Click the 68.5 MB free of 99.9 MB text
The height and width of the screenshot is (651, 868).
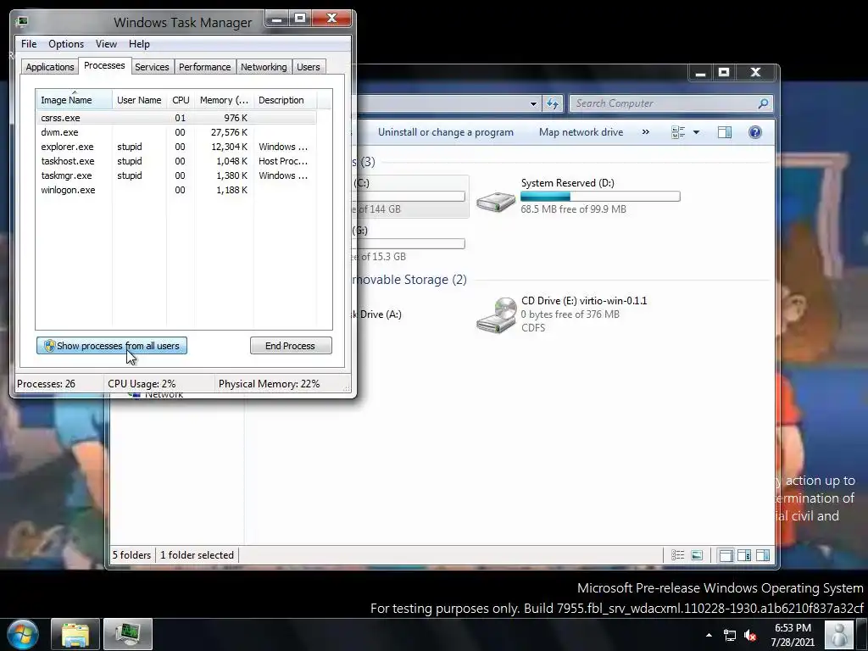[573, 209]
